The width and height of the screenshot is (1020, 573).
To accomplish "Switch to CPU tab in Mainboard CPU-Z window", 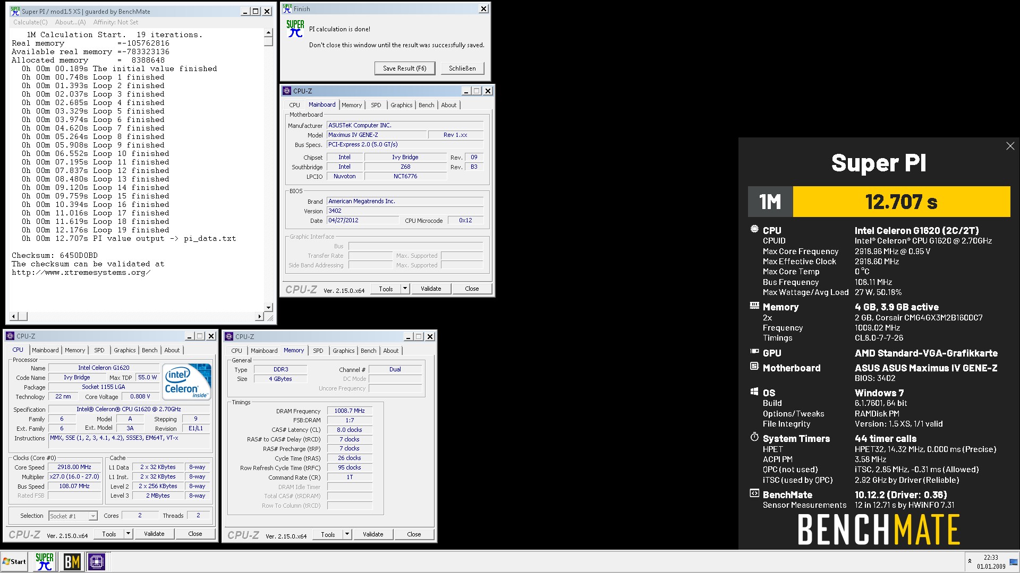I will point(294,105).
